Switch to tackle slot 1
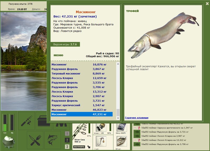Screen dimensions: 210x151 click(x=67, y=134)
